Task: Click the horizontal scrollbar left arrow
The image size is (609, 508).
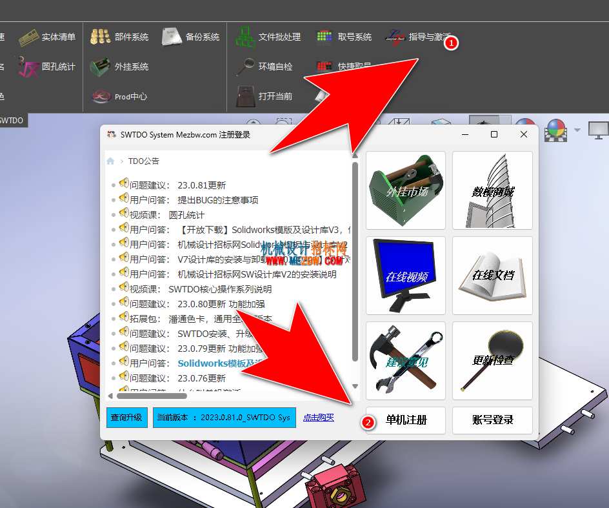Action: click(x=110, y=396)
